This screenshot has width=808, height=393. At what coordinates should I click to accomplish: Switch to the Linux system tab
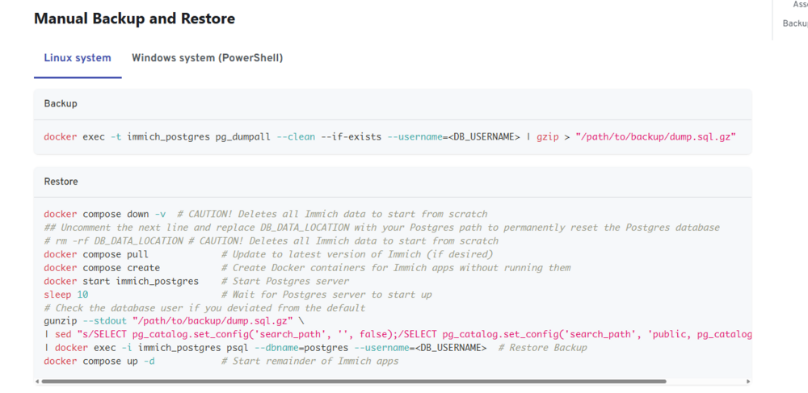pos(78,57)
